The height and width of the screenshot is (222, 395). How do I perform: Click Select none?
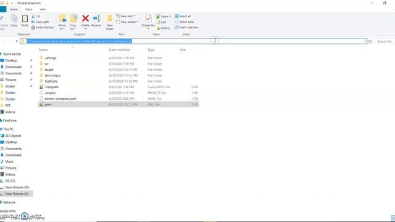click(184, 22)
